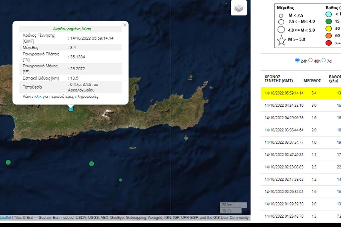Image resolution: width=341 pixels, height=227 pixels.
Task: Follow the κλικ link for more information
Action: pos(38,96)
